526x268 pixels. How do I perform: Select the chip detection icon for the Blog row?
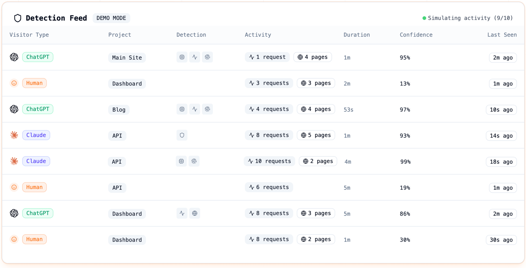coord(182,109)
